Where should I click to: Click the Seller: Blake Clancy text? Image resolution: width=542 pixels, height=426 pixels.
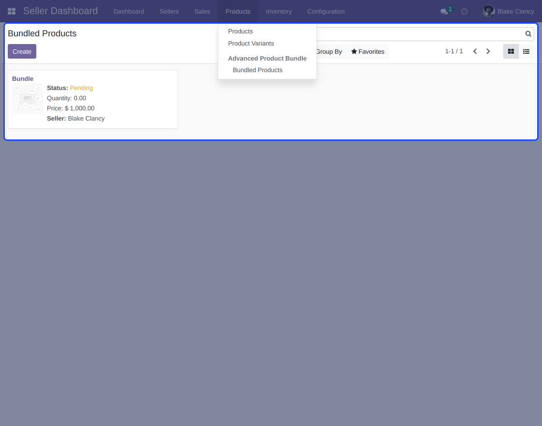point(75,119)
